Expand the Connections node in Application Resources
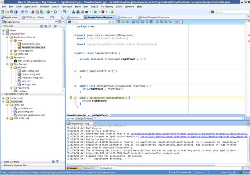Viewport: 250px width, 175px height. coord(3,98)
